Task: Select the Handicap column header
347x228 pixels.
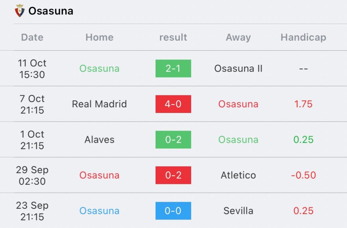Action: (303, 37)
